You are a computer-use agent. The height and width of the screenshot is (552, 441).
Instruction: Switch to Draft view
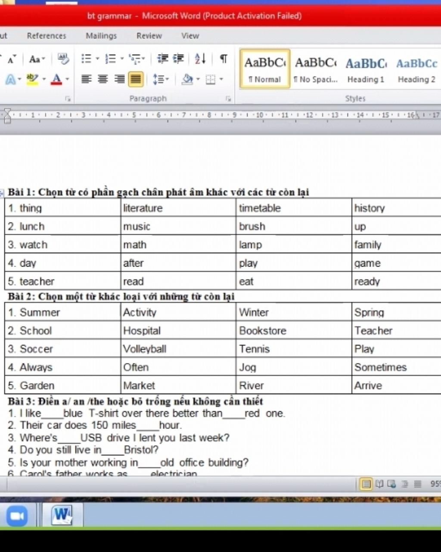(417, 484)
